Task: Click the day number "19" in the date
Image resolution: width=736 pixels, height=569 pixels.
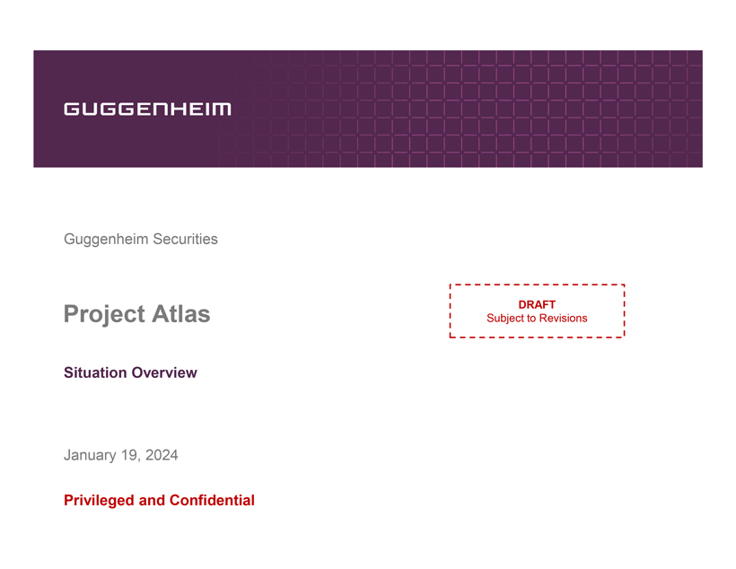Action: 130,455
